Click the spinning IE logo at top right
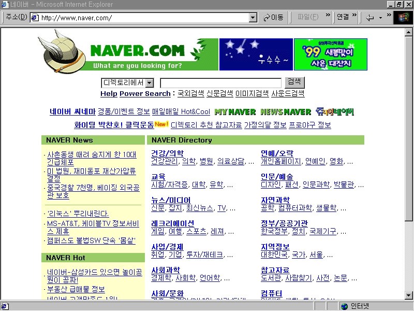The width and height of the screenshot is (414, 311). (404, 17)
